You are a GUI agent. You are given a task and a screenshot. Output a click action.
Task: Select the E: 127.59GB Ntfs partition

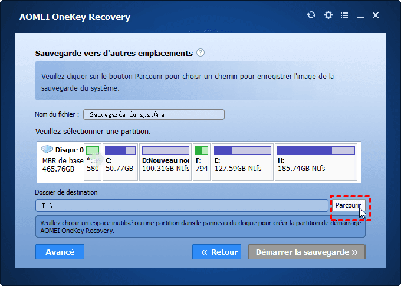[x=242, y=162]
